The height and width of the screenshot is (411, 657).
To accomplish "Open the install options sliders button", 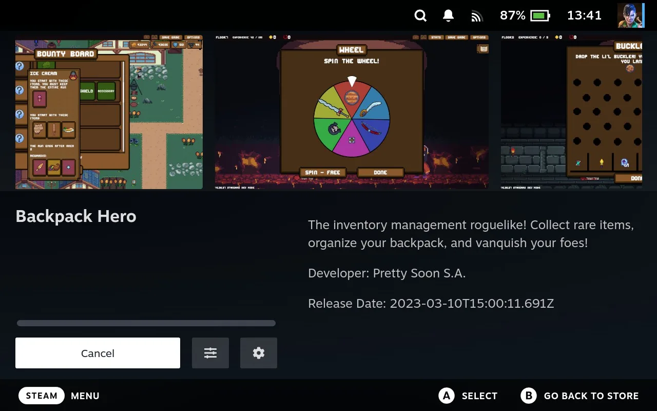I will (x=210, y=353).
